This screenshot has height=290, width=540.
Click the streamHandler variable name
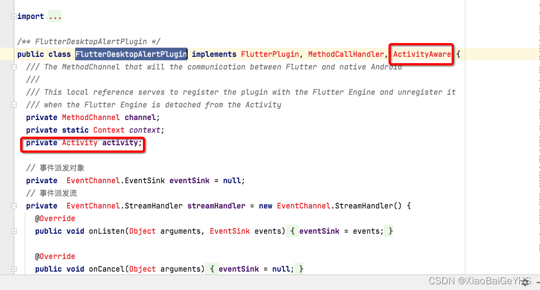(x=216, y=206)
